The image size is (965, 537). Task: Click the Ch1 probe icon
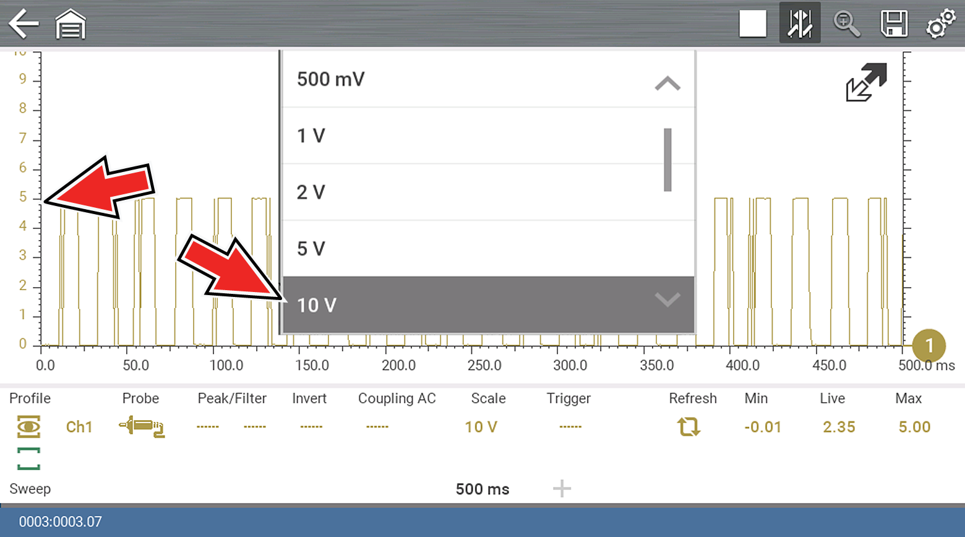[142, 427]
